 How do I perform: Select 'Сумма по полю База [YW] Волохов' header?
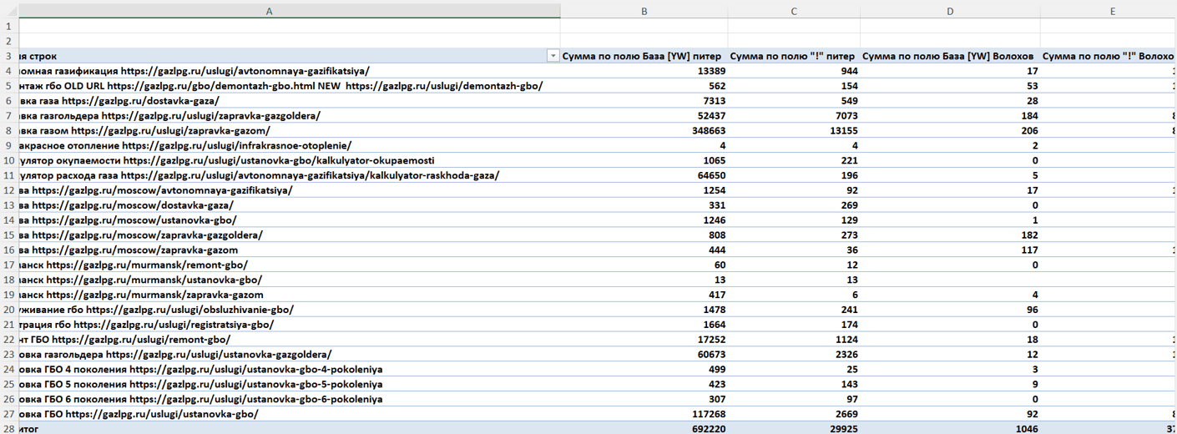[950, 56]
